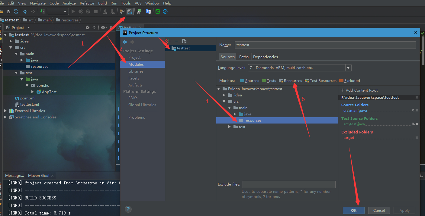Click the Save All toolbar icon

(8, 11)
